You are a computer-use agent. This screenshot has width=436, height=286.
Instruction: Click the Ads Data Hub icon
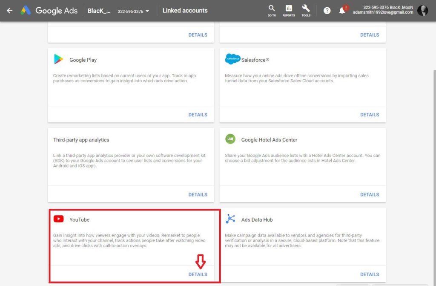pyautogui.click(x=230, y=219)
